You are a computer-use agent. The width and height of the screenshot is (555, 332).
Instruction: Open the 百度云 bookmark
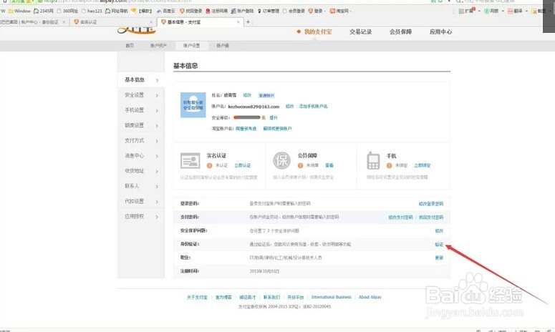click(x=166, y=11)
